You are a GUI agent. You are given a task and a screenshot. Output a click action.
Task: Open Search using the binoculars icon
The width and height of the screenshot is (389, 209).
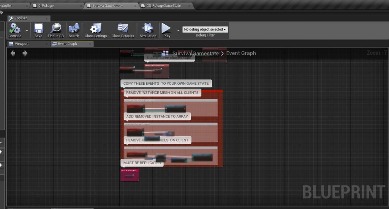74,29
